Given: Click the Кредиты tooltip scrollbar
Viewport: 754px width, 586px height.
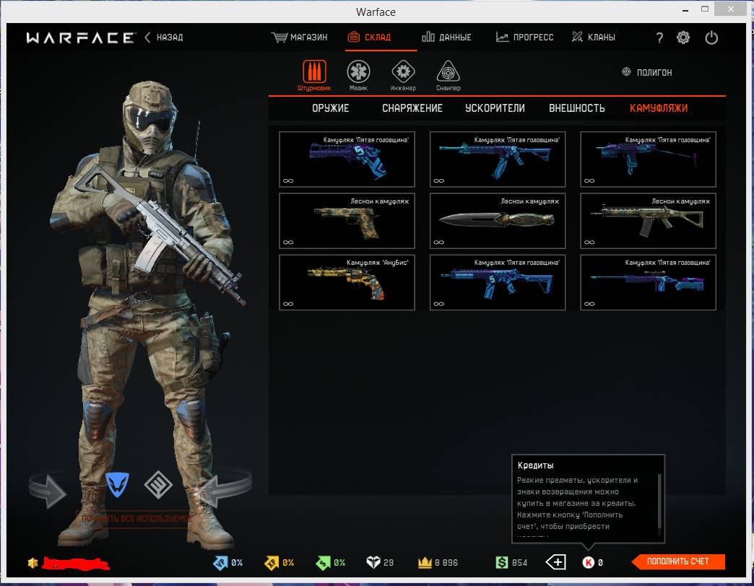Looking at the screenshot, I should coord(659,501).
